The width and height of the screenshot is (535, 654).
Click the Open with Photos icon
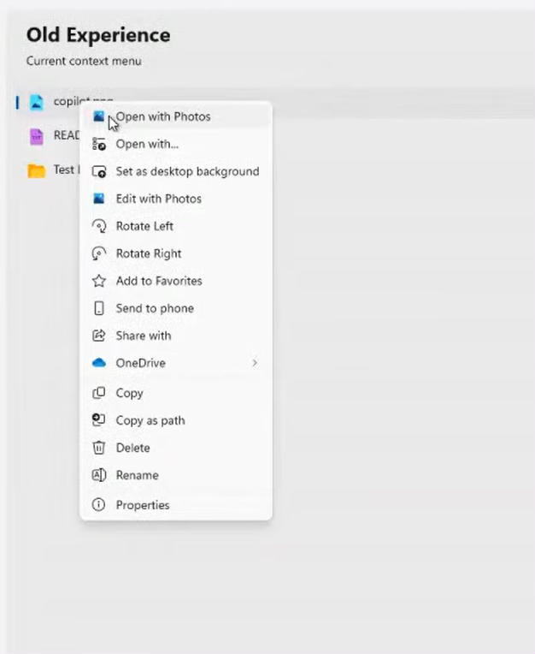(x=99, y=116)
